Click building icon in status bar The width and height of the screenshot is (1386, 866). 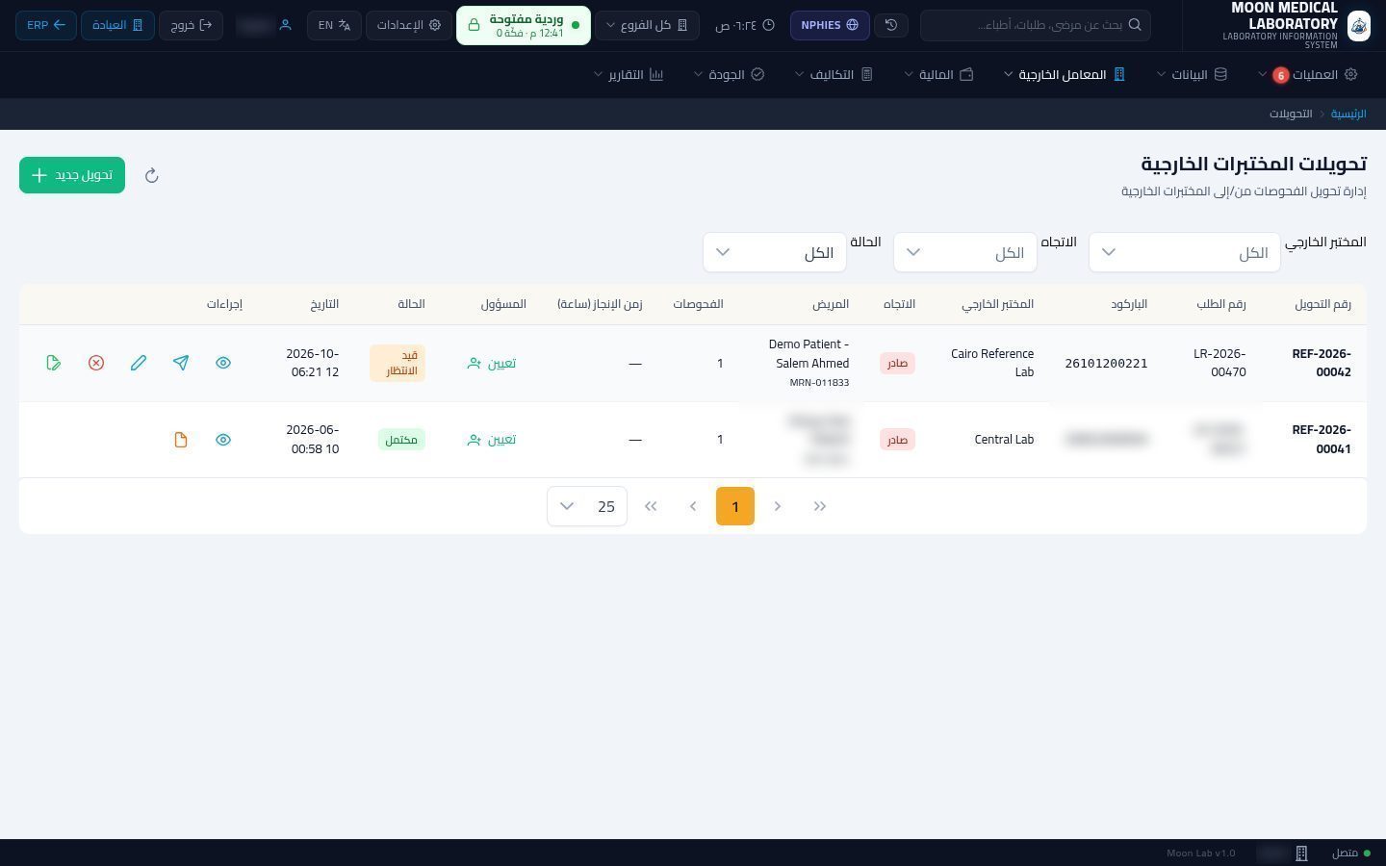(x=1301, y=853)
